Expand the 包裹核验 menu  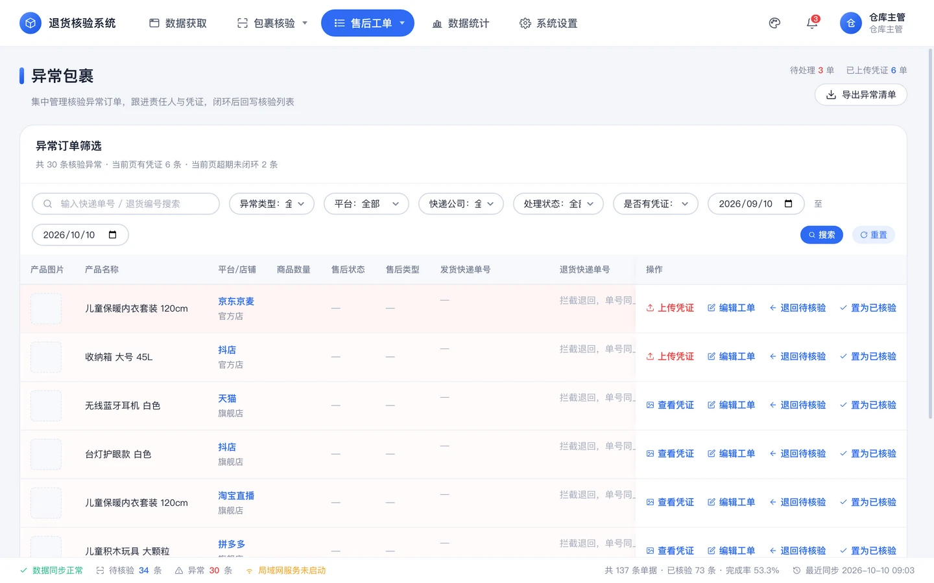click(x=272, y=23)
